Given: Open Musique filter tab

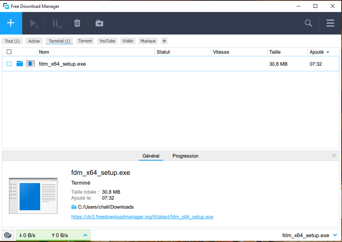Looking at the screenshot, I should point(148,41).
